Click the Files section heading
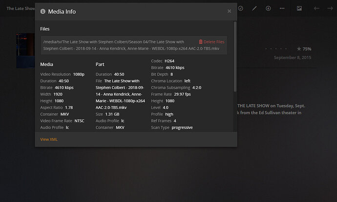The image size is (337, 202). point(45,29)
